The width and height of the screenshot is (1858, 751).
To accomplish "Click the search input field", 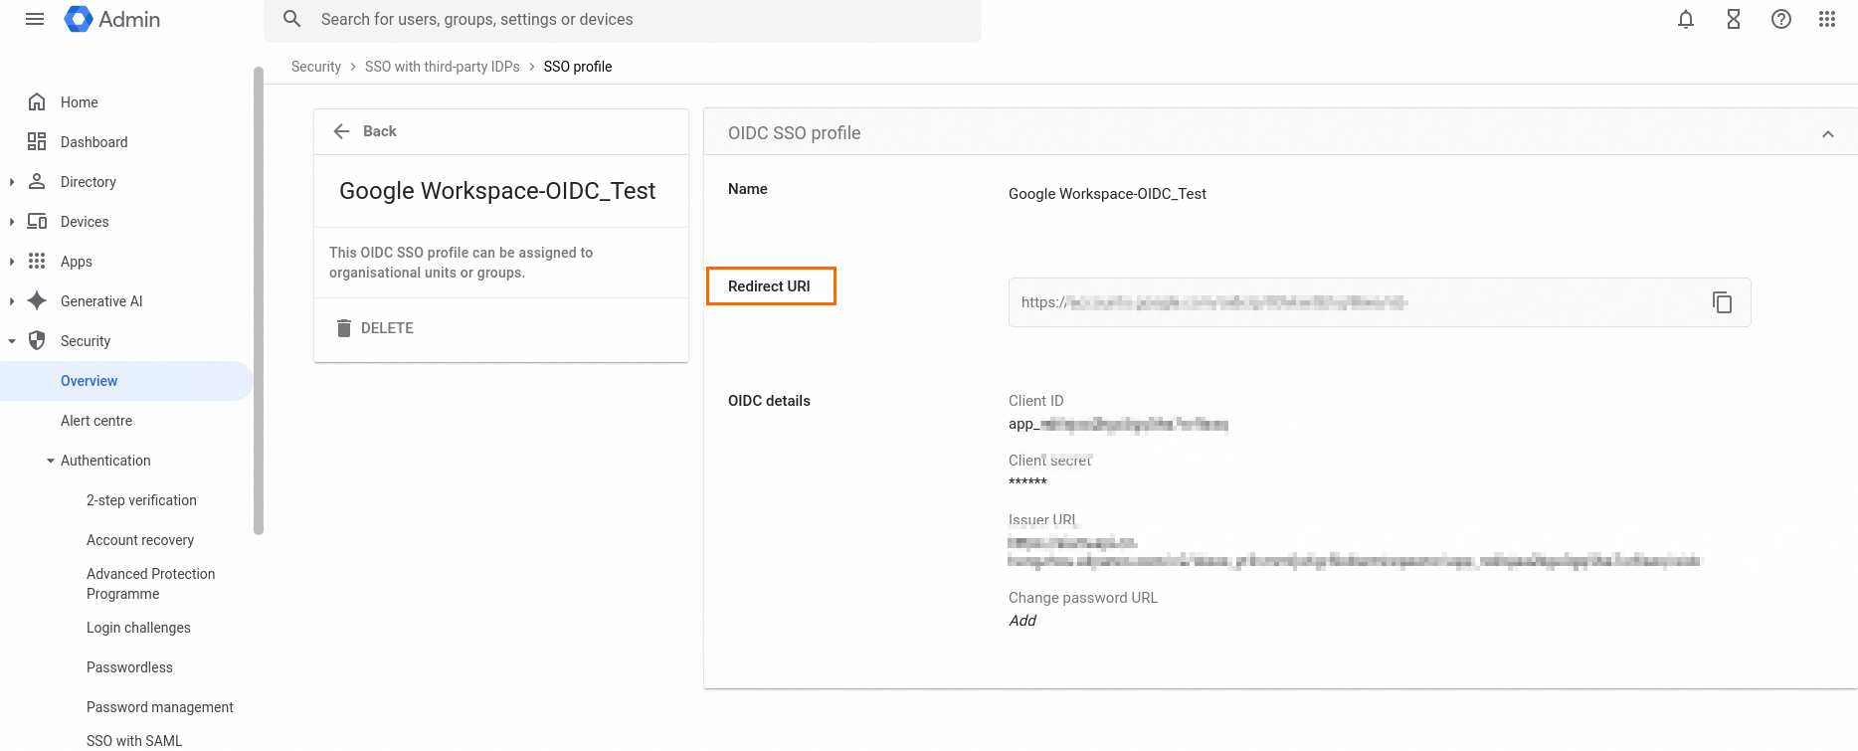I will point(623,20).
